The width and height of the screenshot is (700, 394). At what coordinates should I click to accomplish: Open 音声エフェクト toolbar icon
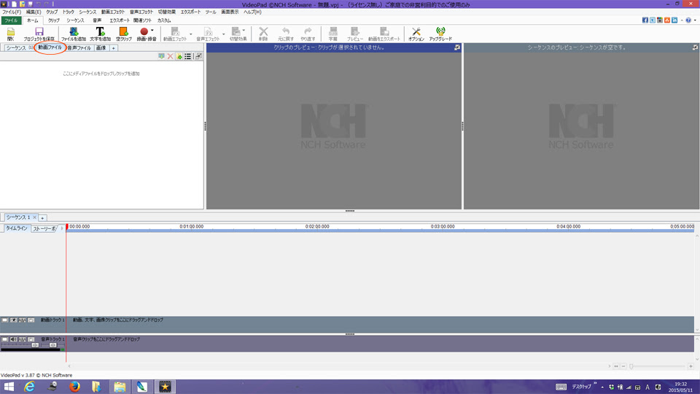(x=208, y=34)
